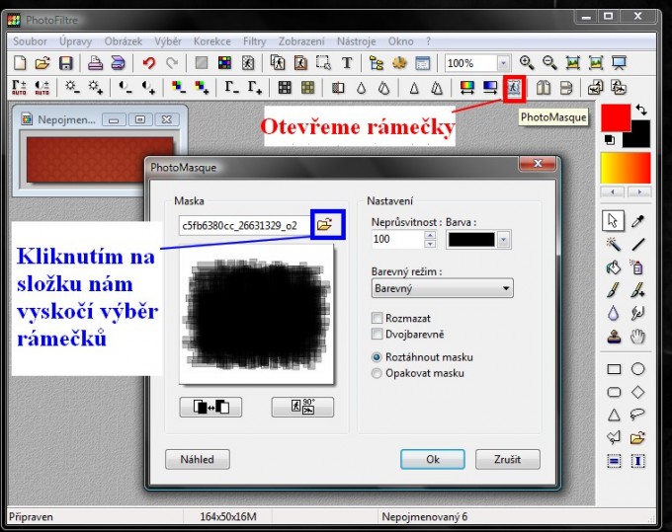
Task: Select the Rectangle selection shape
Action: click(x=614, y=369)
